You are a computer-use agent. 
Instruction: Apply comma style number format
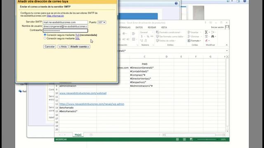point(152,37)
